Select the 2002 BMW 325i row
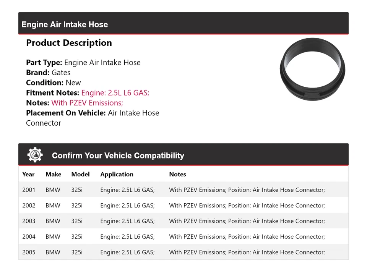This screenshot has width=367, height=272. [183, 206]
